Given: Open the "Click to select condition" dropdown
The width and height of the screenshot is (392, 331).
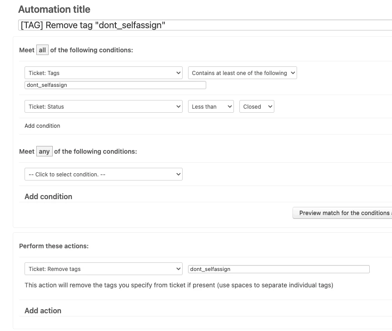Looking at the screenshot, I should [104, 174].
